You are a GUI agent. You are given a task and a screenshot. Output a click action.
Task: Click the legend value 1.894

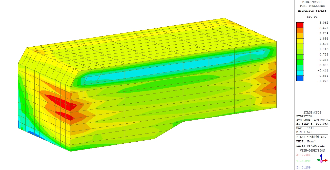click(324, 39)
